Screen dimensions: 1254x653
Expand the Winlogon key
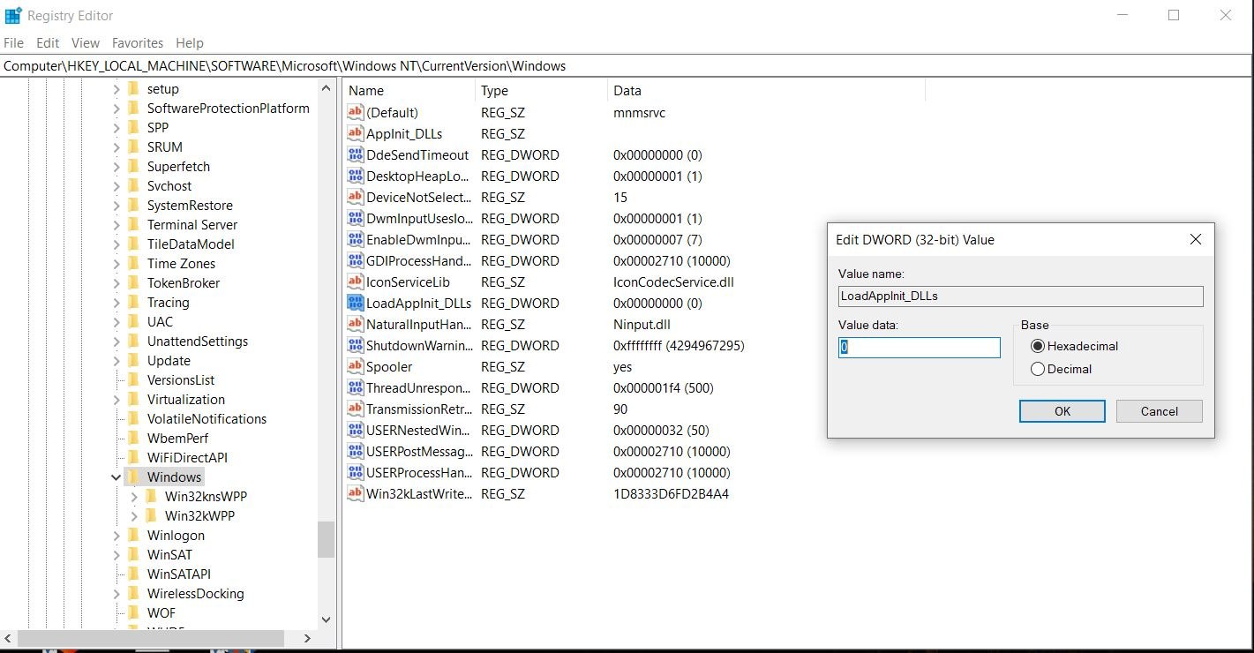(116, 535)
